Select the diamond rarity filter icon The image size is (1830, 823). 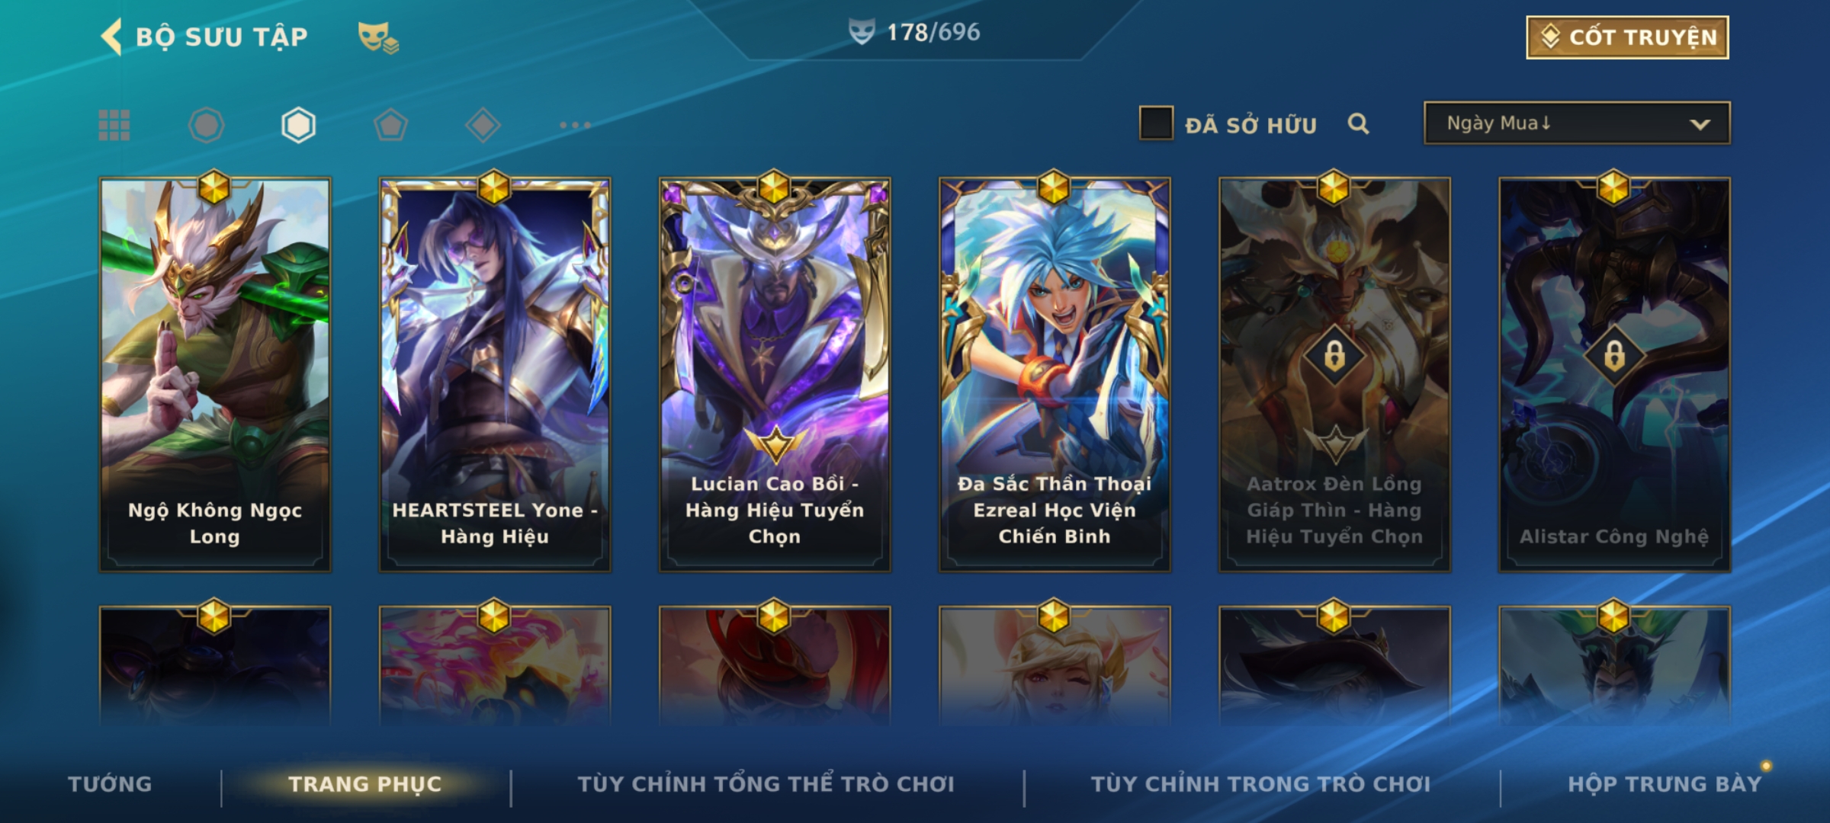(x=483, y=125)
